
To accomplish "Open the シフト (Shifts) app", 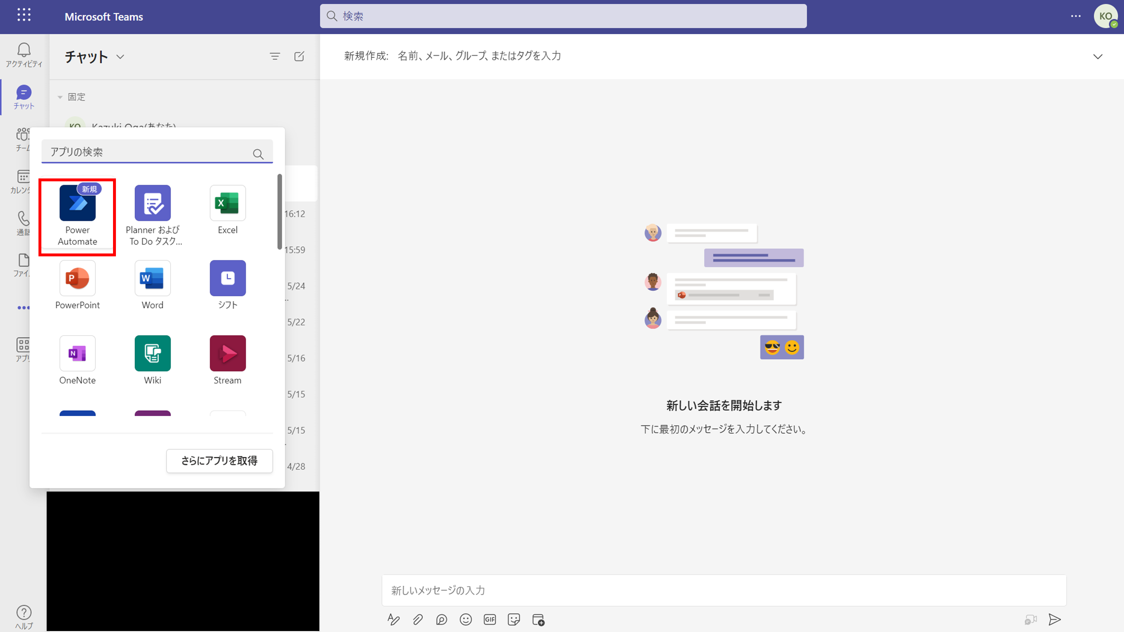I will [227, 285].
